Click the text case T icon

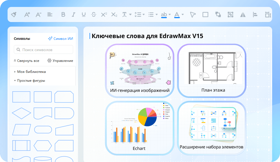coord(125,15)
